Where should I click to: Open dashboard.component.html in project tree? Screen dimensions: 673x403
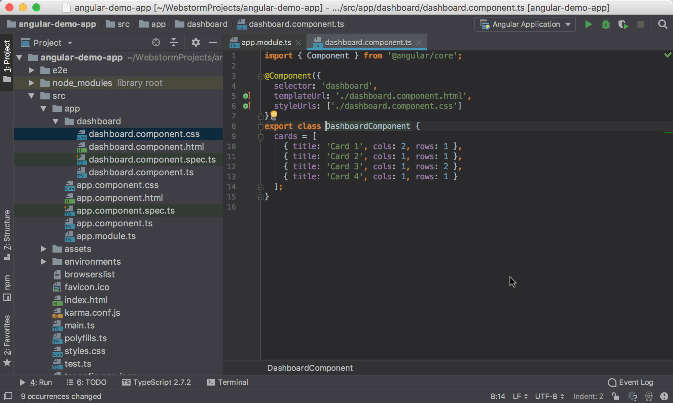click(x=146, y=147)
